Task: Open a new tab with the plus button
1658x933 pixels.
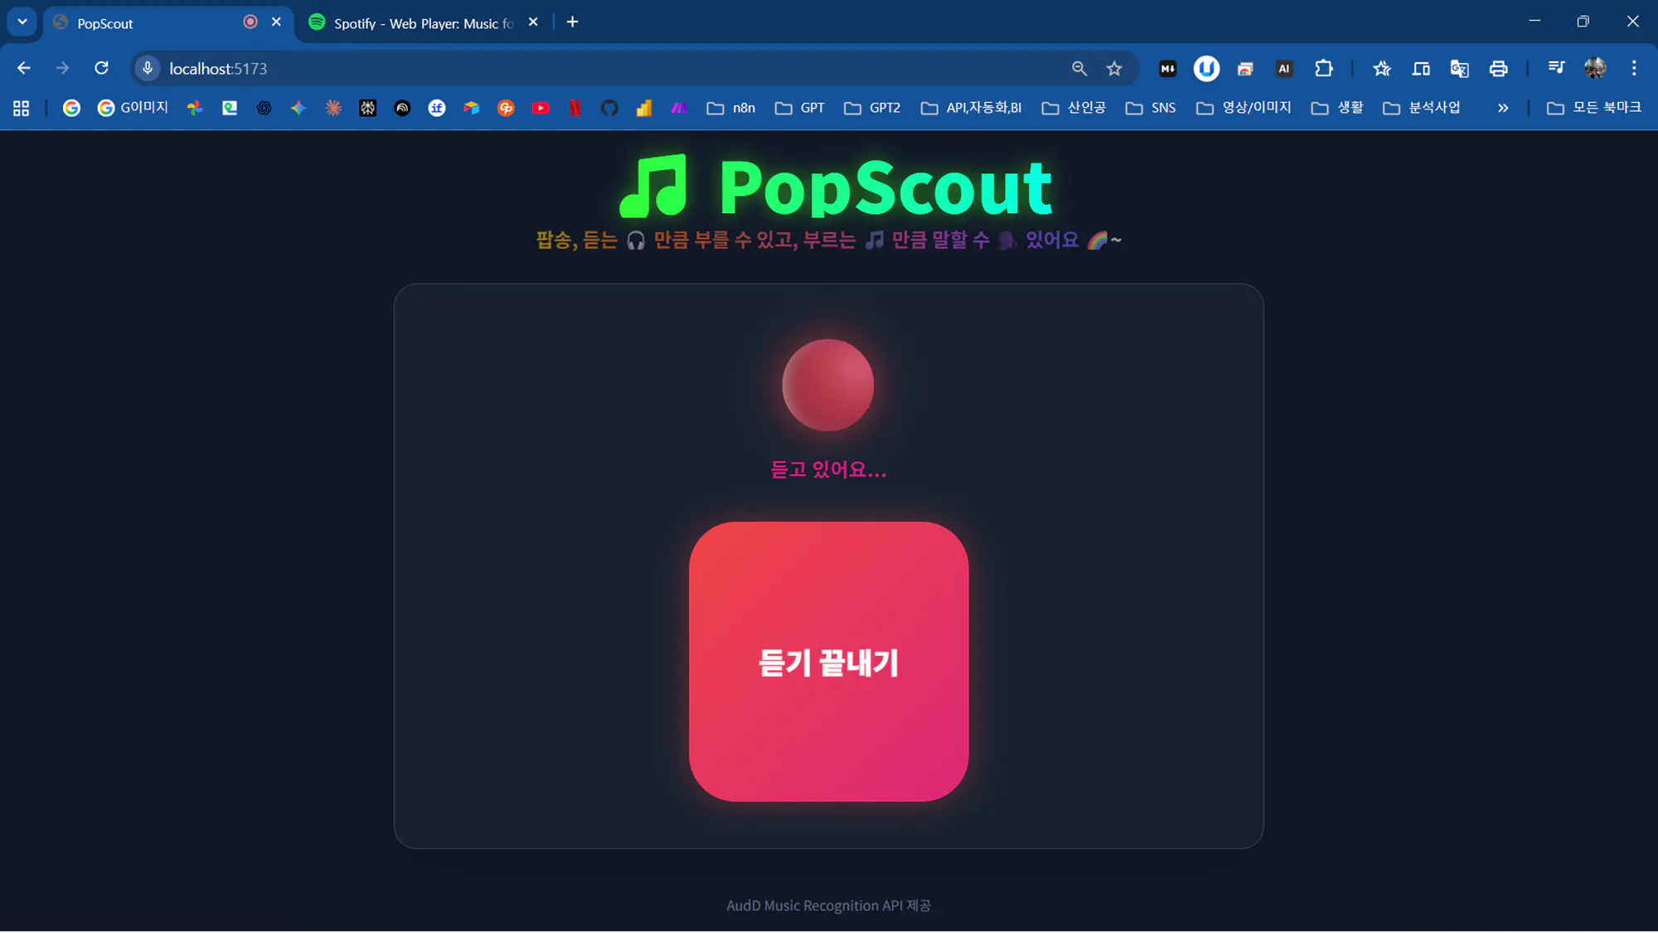Action: click(572, 22)
